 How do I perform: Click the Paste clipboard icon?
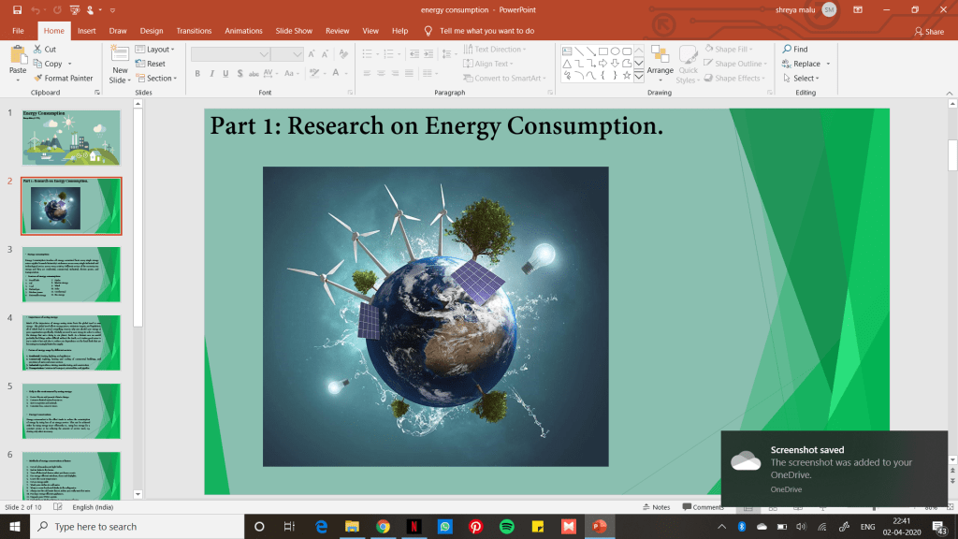click(x=18, y=56)
